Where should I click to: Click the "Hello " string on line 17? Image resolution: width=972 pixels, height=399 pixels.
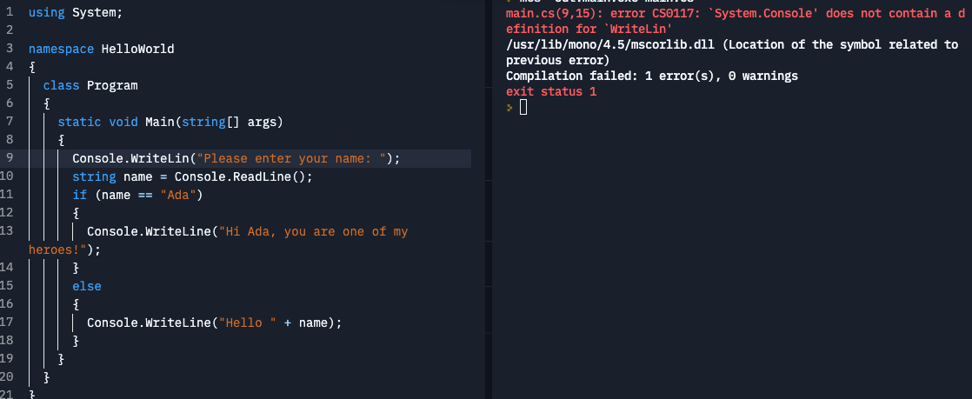[x=247, y=323]
